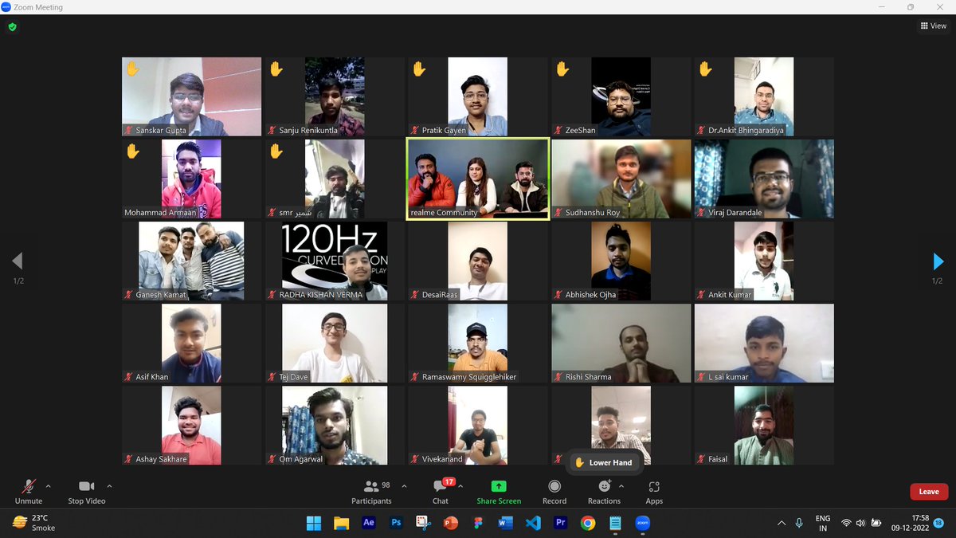The image size is (956, 538).
Task: Click the name label "Faisal"
Action: point(718,459)
